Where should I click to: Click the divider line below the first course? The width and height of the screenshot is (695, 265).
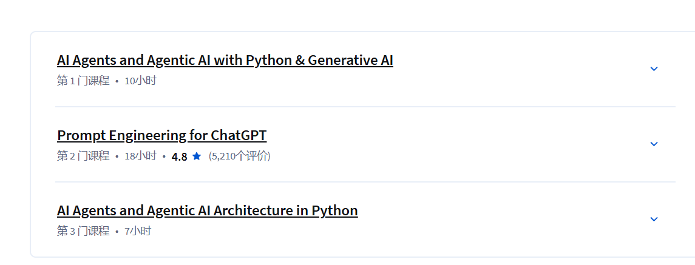tap(365, 107)
